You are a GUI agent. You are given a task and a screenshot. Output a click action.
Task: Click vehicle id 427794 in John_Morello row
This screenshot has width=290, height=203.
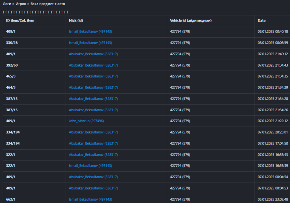point(180,121)
